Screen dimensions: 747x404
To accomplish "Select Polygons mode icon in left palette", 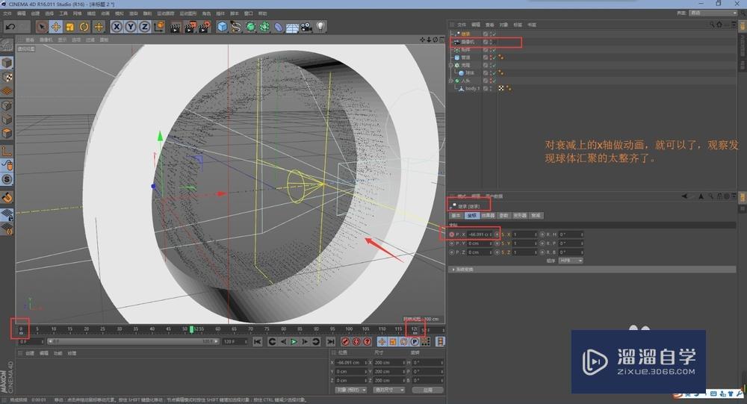I will pyautogui.click(x=7, y=133).
